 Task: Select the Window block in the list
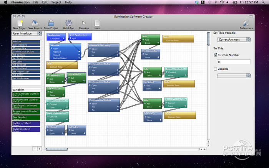click(26, 41)
